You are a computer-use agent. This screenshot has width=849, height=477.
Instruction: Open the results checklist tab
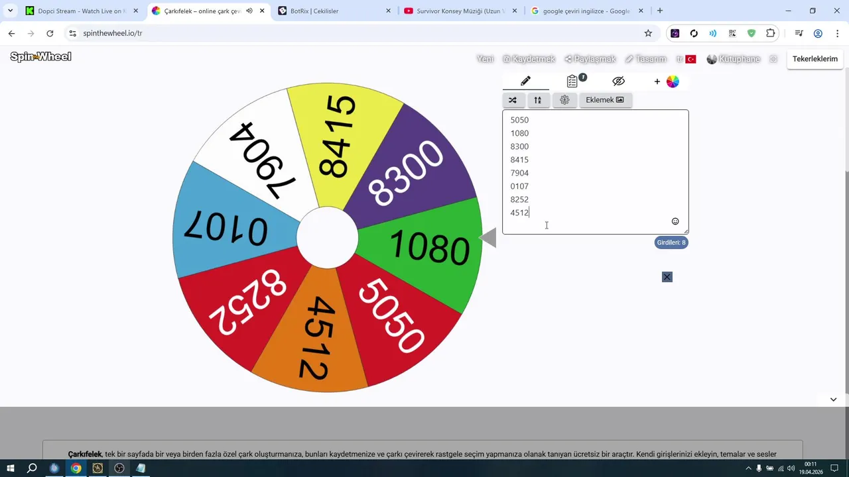click(x=572, y=81)
